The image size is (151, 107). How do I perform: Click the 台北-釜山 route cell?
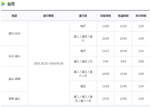(x=14, y=56)
